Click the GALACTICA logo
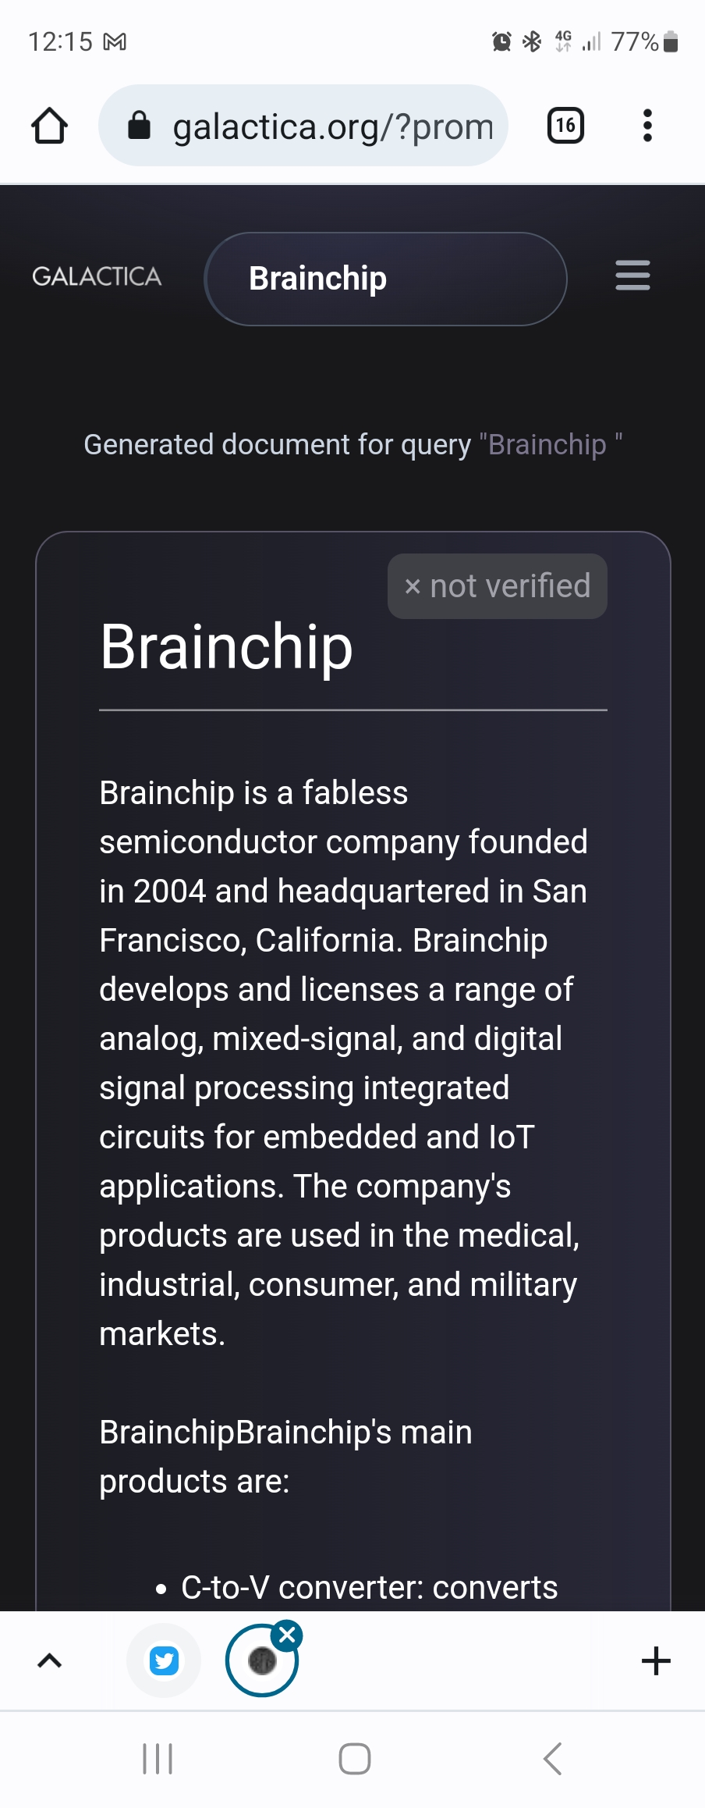Image resolution: width=705 pixels, height=1808 pixels. point(97,276)
